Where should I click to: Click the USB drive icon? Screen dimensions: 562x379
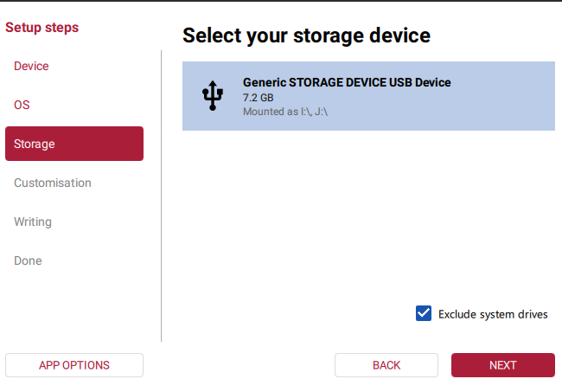(x=212, y=95)
